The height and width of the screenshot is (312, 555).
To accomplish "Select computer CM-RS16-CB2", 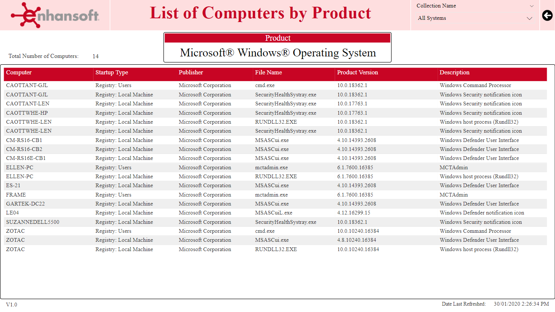I will pyautogui.click(x=24, y=149).
